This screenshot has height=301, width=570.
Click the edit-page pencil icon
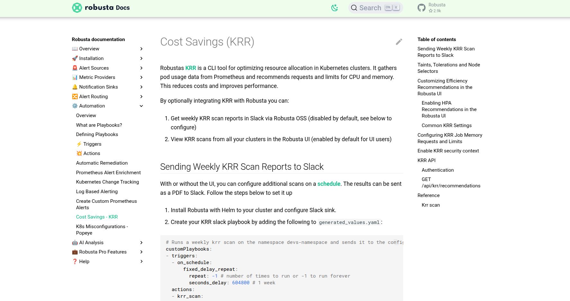point(399,42)
